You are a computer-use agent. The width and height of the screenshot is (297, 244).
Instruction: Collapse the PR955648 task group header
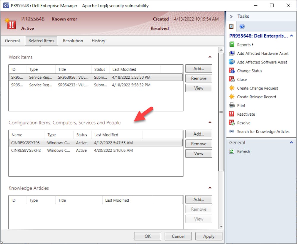coord(291,36)
